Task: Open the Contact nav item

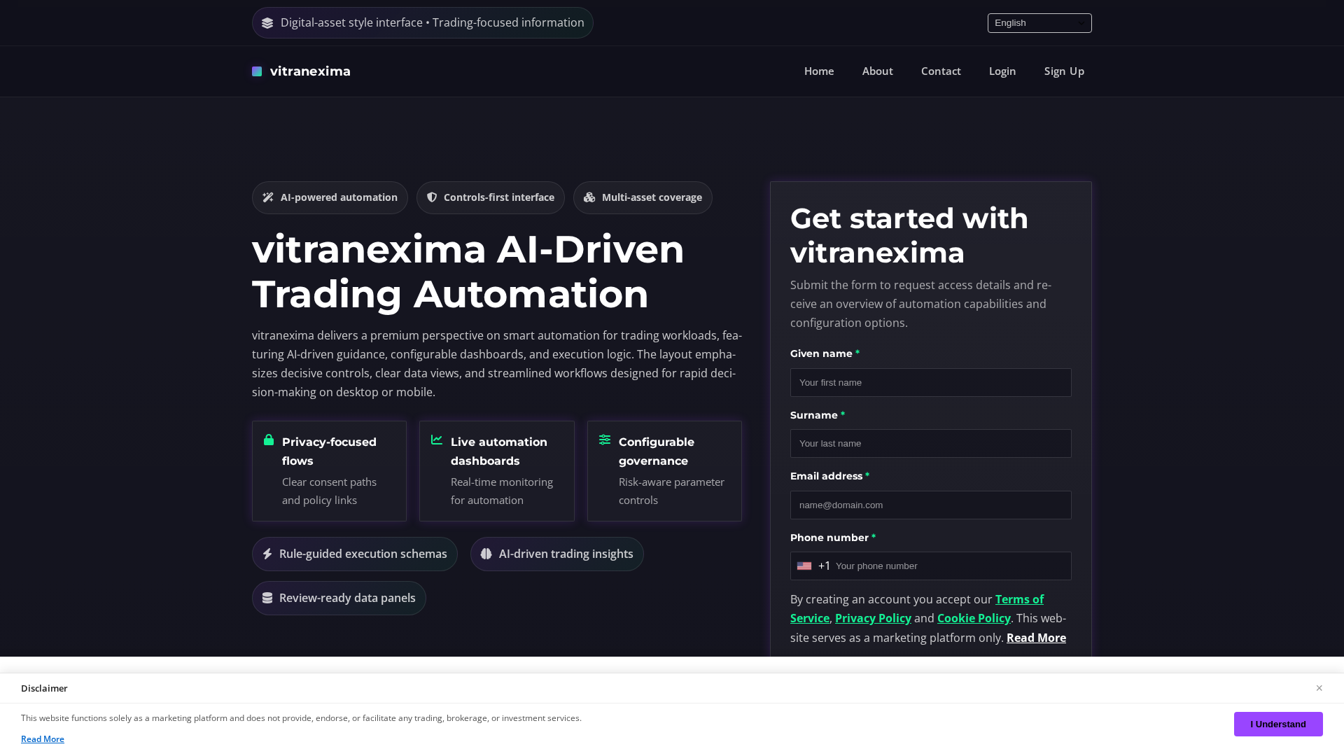Action: (x=941, y=71)
